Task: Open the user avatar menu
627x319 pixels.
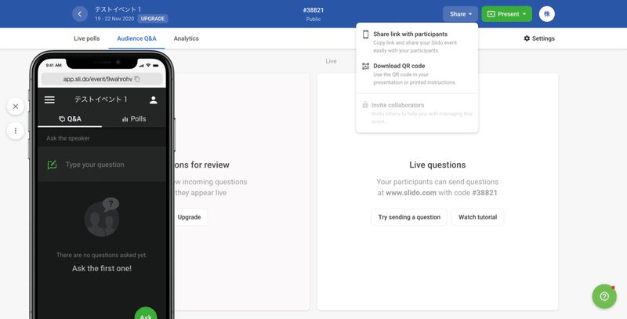Action: click(546, 14)
